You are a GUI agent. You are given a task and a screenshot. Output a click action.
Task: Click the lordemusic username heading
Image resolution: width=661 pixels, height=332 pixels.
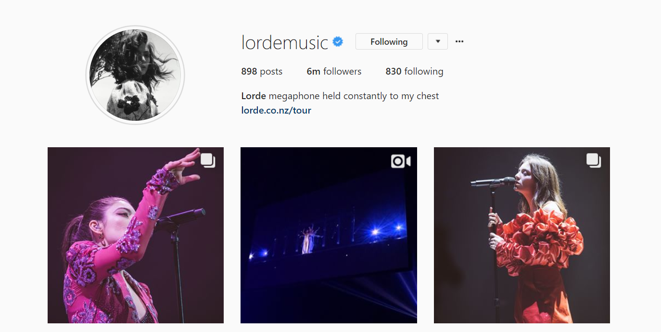(x=285, y=42)
